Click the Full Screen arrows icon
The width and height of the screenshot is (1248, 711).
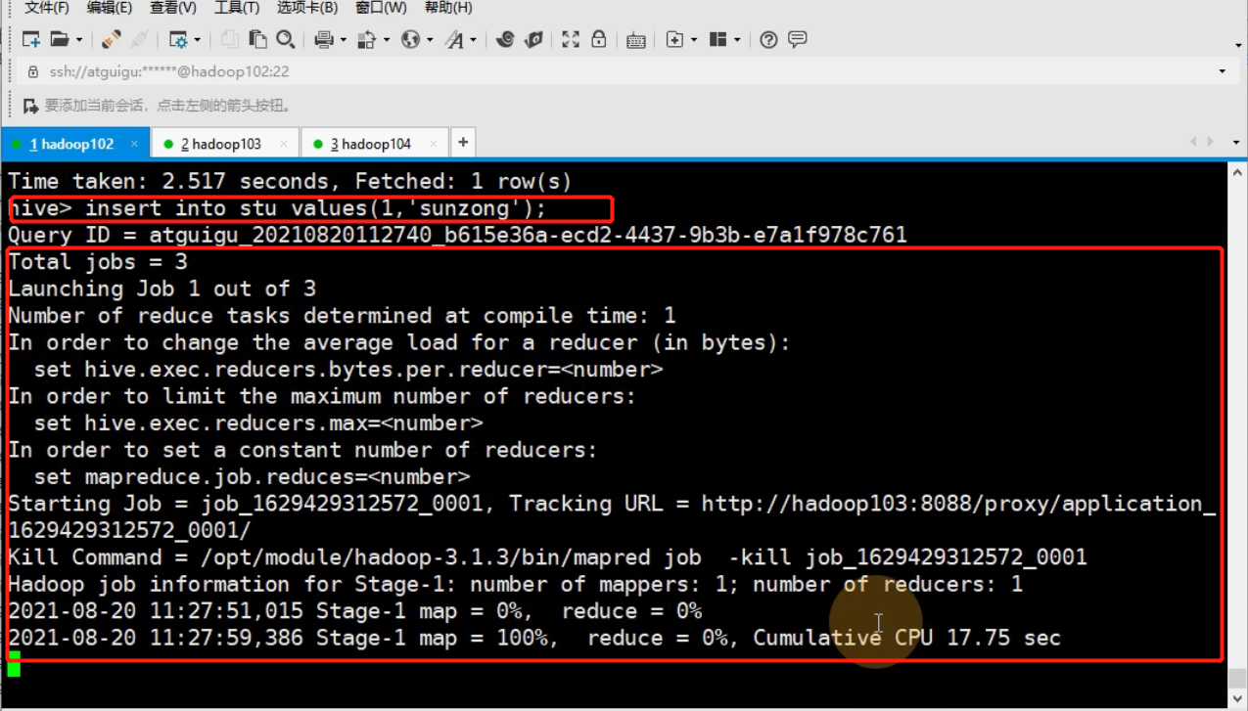pyautogui.click(x=571, y=39)
